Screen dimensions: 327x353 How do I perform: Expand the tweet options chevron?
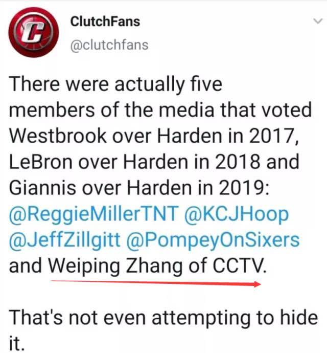point(318,21)
